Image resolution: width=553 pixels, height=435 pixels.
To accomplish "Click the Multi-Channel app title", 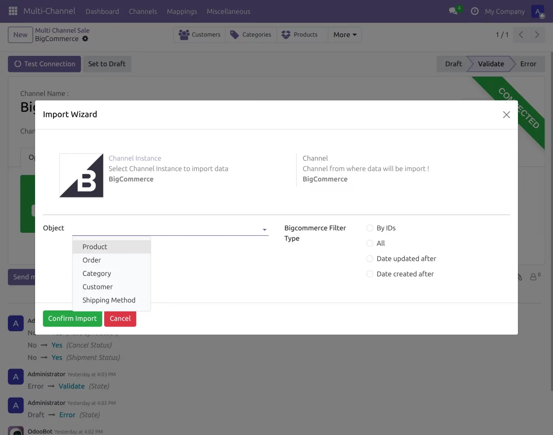I will click(x=50, y=11).
